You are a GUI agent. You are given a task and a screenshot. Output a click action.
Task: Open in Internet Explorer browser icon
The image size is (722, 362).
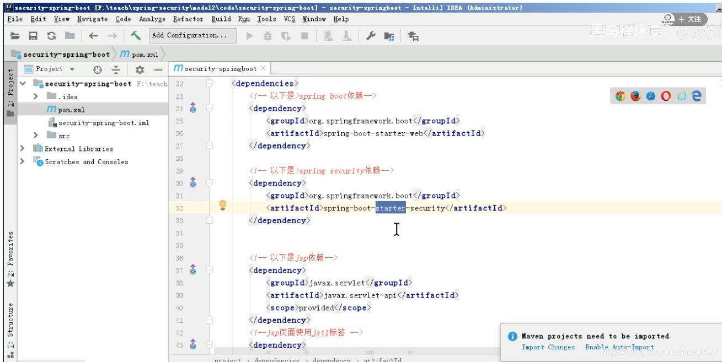coord(681,96)
